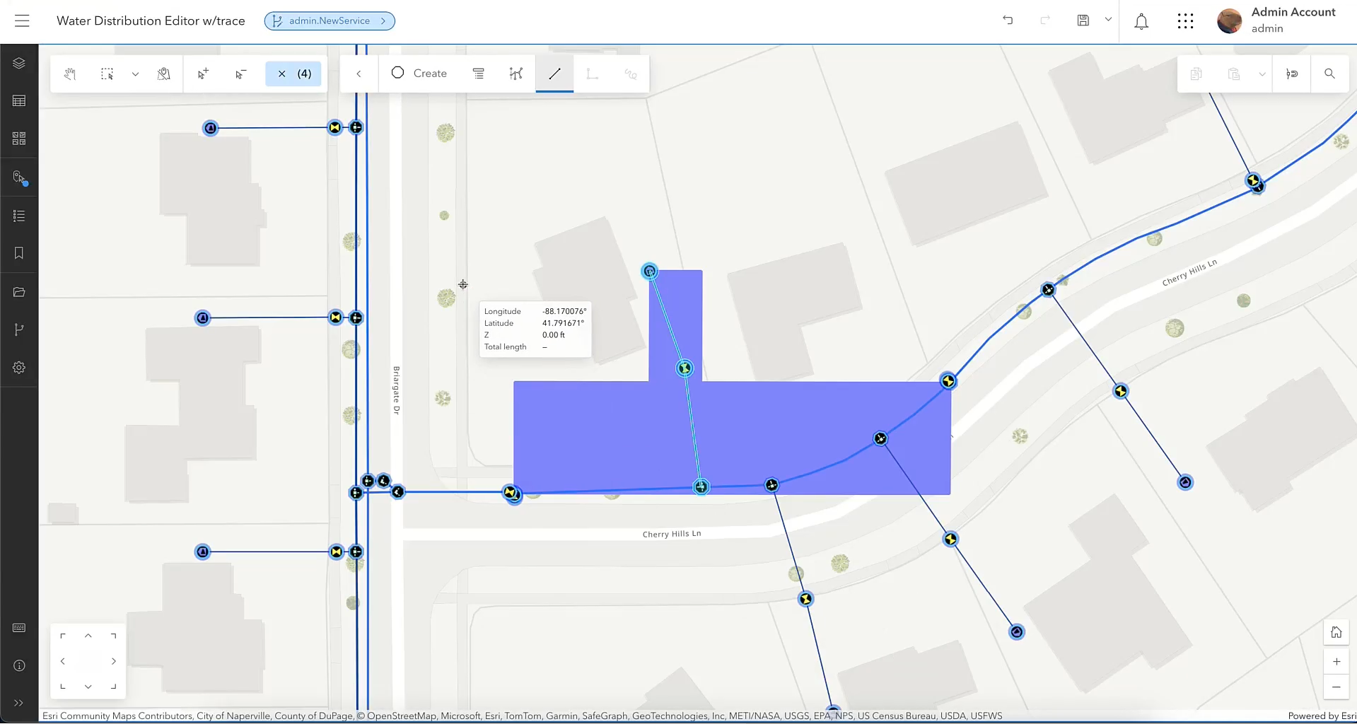Expand the paste options dropdown arrow

(x=1262, y=74)
